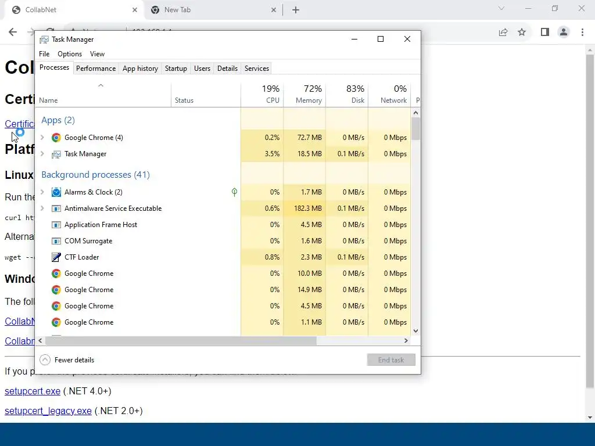Select Google Chrome row with 14.9 MB
Screen dimensions: 595x446
point(223,290)
